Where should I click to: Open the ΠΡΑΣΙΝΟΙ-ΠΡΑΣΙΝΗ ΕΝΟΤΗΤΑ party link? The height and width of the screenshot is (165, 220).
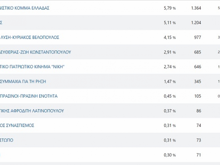click(29, 96)
